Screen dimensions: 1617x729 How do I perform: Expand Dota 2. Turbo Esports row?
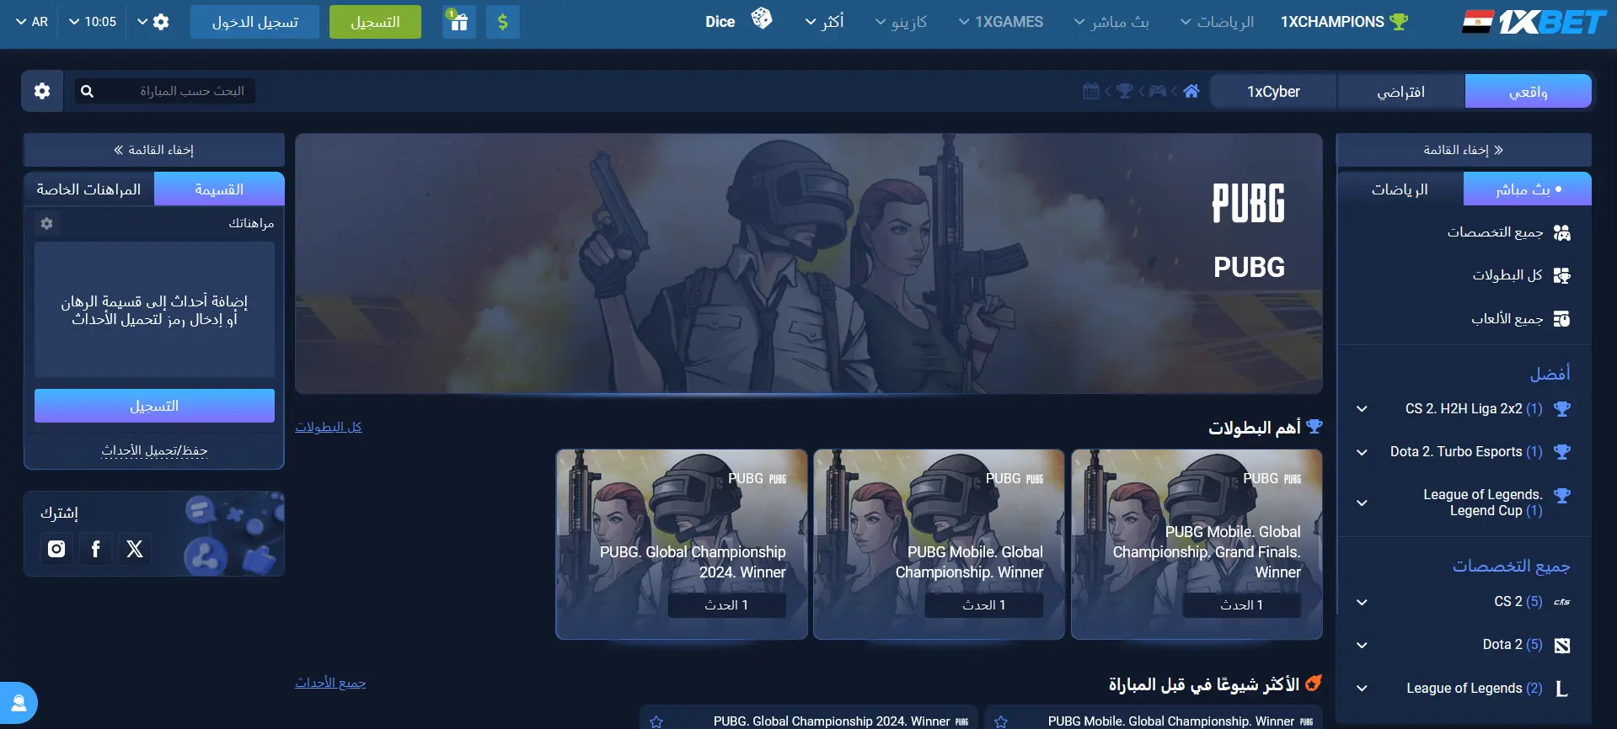pyautogui.click(x=1362, y=452)
